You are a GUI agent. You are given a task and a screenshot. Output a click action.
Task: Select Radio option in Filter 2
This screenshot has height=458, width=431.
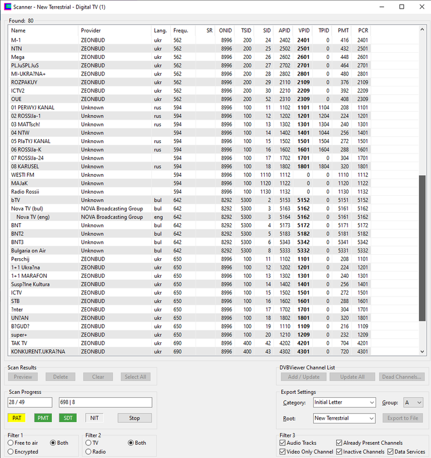tap(95, 452)
